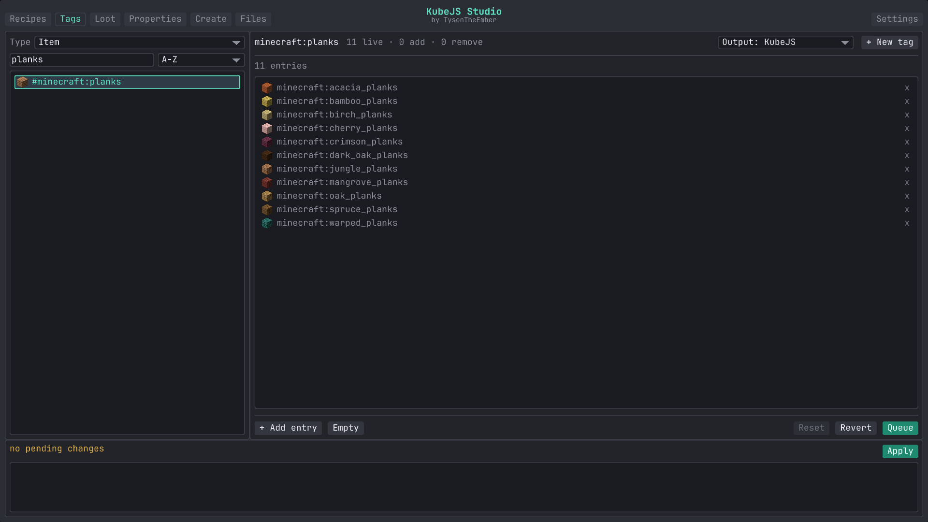
Task: Select the minecraft:acacia_planks entry text
Action: click(x=337, y=87)
